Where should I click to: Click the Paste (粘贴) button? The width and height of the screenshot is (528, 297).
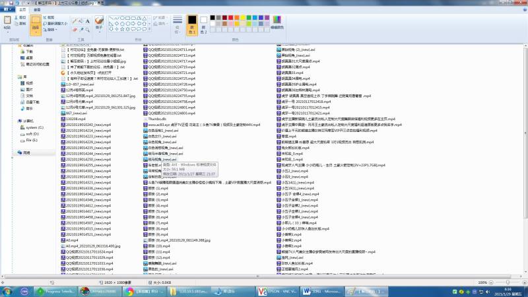7,24
